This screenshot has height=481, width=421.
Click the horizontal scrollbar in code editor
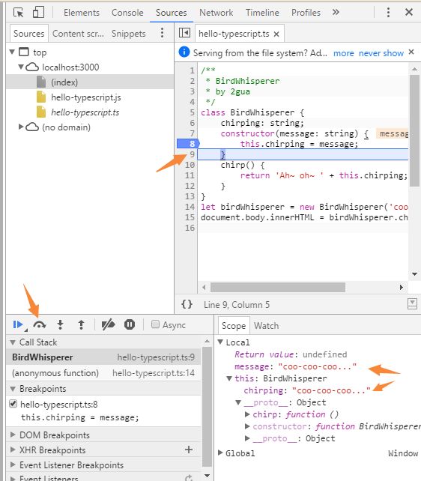pos(278,288)
